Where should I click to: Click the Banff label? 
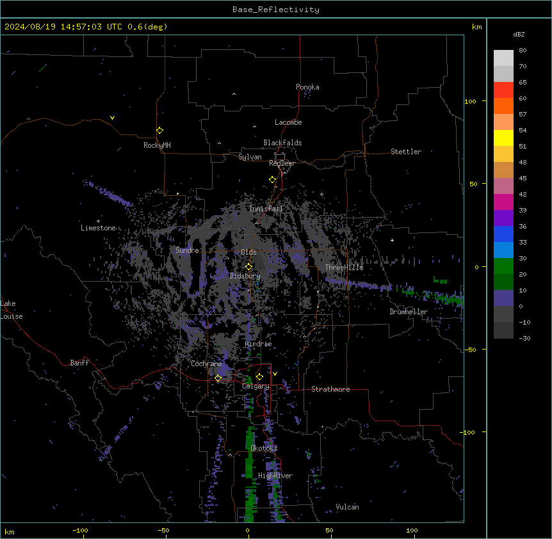79,363
